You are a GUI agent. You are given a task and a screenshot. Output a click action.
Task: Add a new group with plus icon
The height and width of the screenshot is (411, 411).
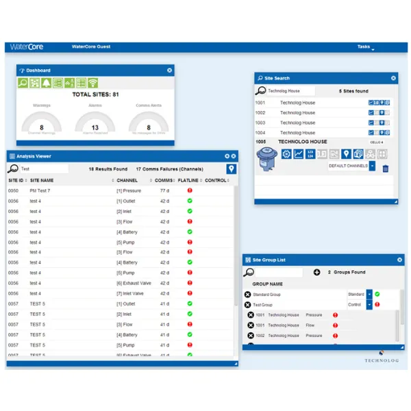[316, 272]
